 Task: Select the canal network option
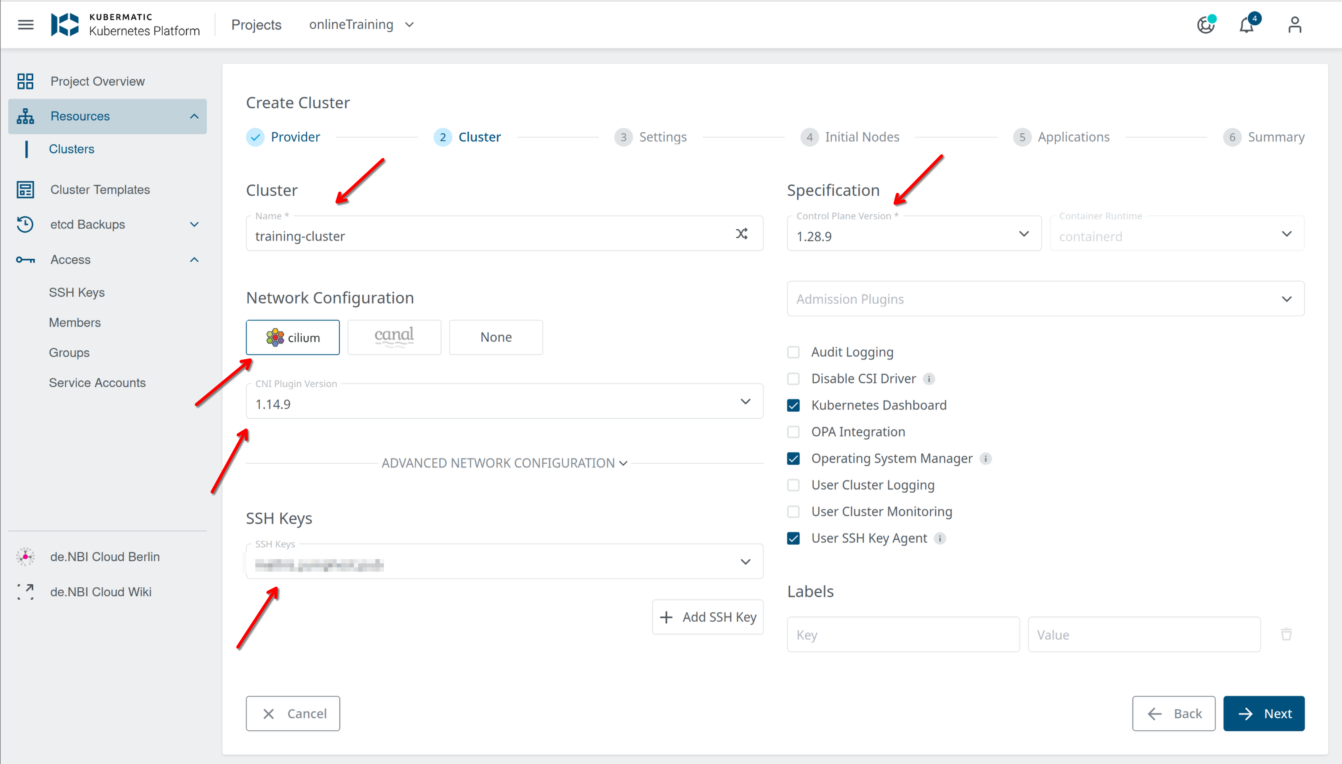(x=394, y=337)
